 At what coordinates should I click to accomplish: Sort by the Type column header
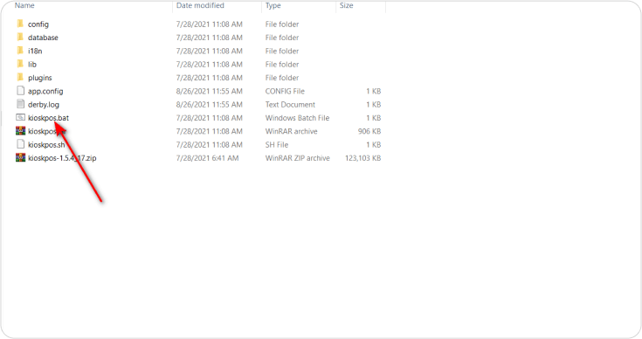coord(273,5)
